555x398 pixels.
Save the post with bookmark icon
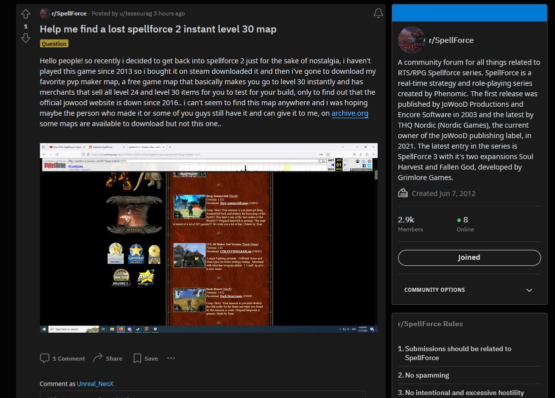[x=137, y=358]
